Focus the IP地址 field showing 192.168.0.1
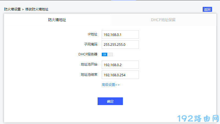 pos(120,35)
